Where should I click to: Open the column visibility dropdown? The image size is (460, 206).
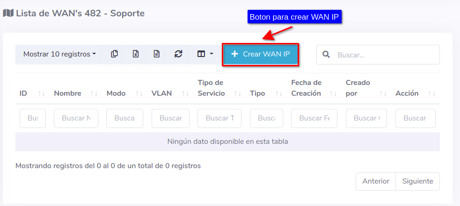pos(205,54)
